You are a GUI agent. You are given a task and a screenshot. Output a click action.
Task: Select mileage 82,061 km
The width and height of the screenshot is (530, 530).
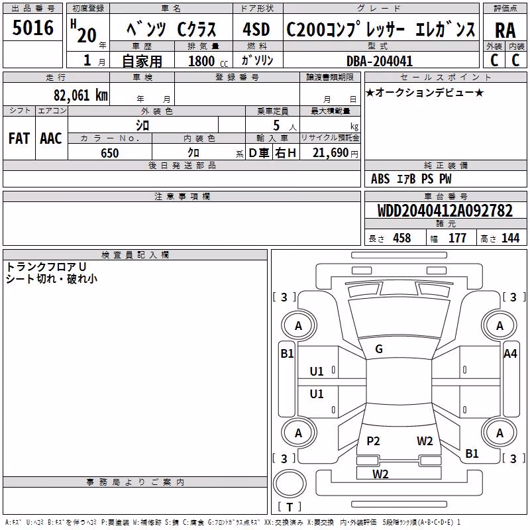point(81,95)
